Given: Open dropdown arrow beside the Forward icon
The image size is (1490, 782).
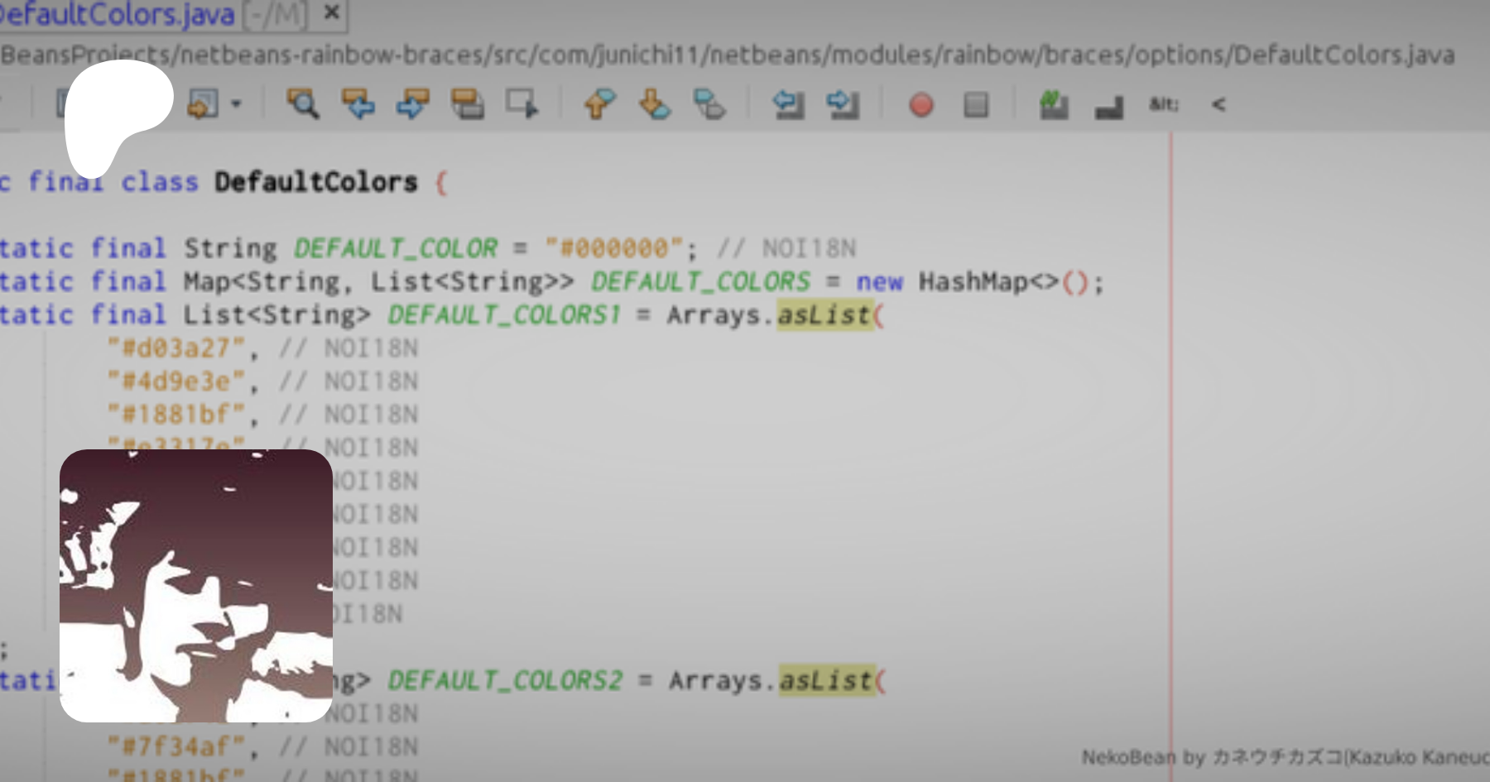Looking at the screenshot, I should pos(237,104).
